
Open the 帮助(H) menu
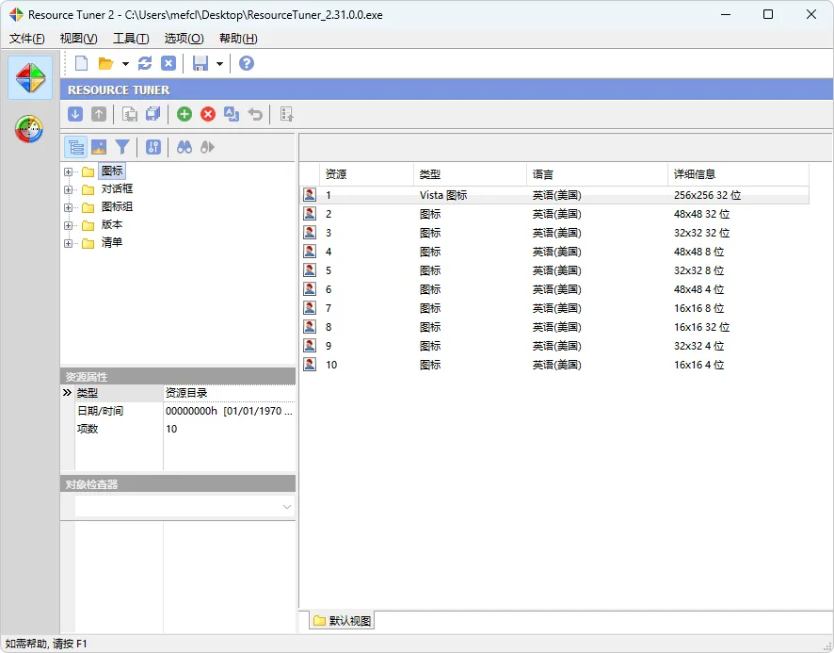coord(238,39)
